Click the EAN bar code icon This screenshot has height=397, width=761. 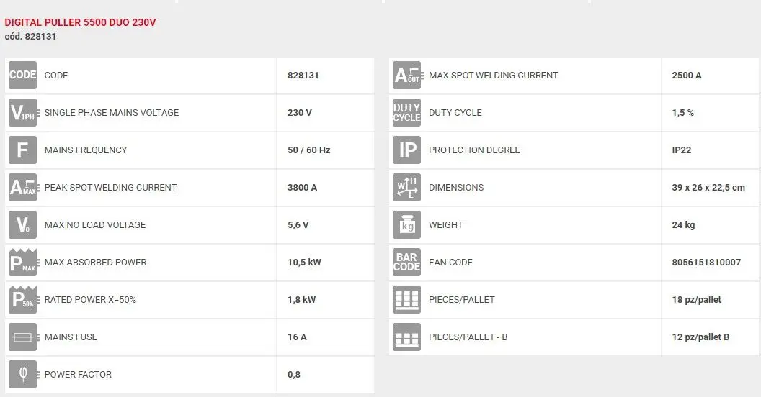coord(406,263)
